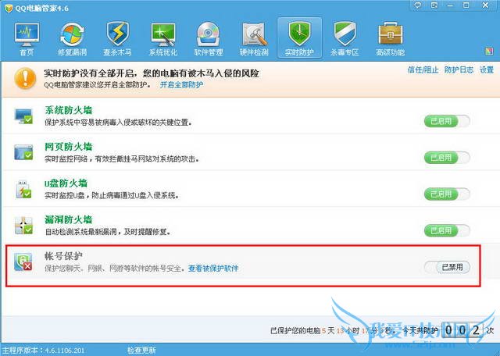This screenshot has width=500, height=356.
Task: Open the 修复漏洞 repair icon
Action: click(x=72, y=38)
